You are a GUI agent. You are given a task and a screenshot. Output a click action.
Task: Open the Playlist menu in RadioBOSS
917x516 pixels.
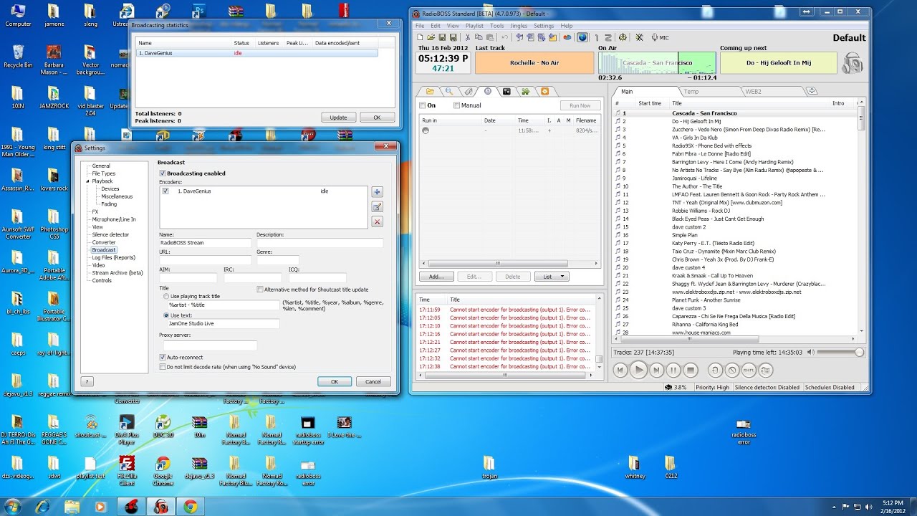pyautogui.click(x=474, y=26)
